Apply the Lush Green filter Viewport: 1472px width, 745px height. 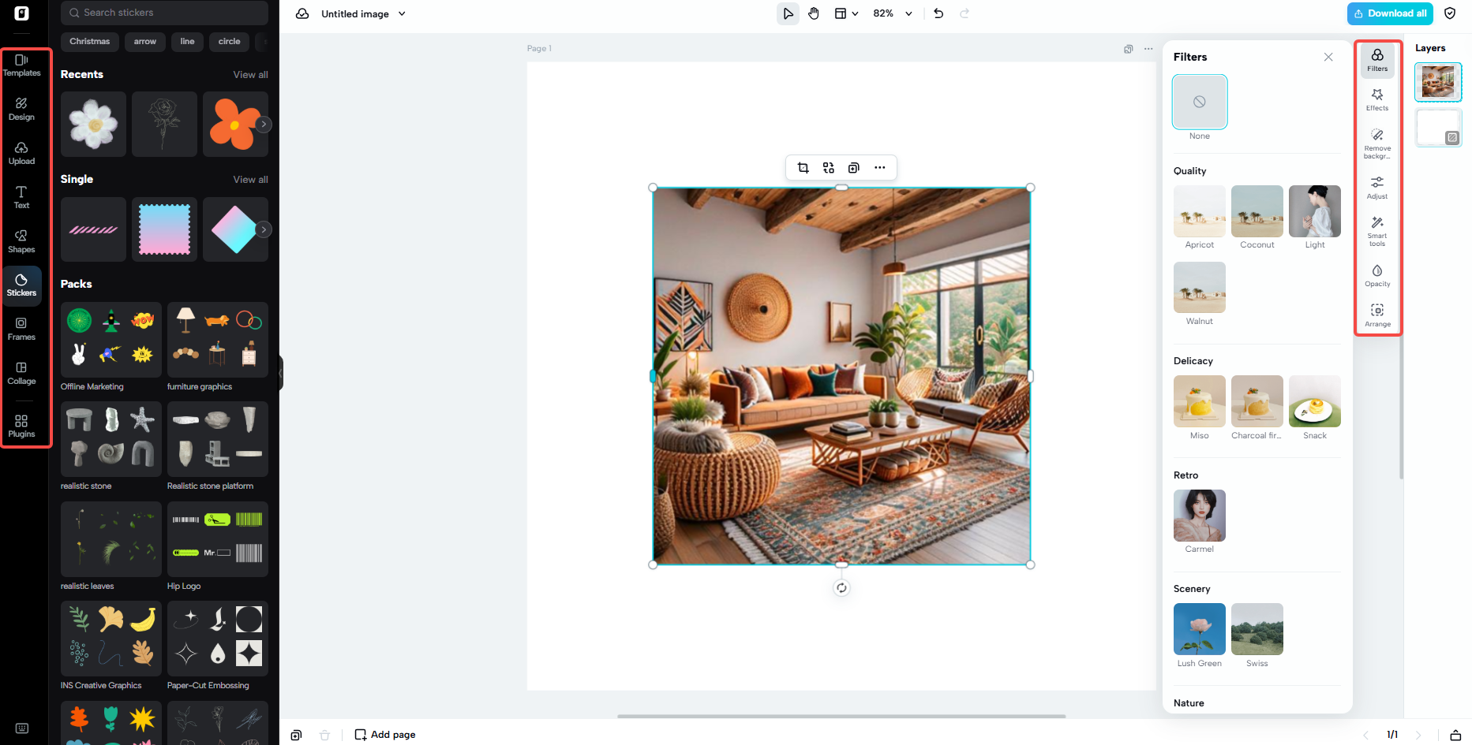click(x=1200, y=629)
